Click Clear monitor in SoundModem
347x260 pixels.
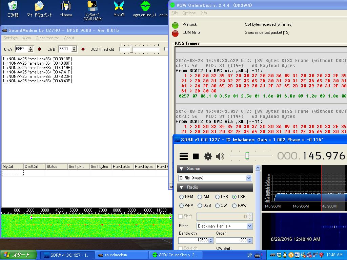[x=47, y=38]
